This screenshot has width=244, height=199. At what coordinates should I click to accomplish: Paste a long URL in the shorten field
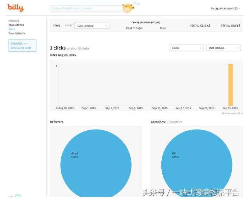(x=86, y=8)
